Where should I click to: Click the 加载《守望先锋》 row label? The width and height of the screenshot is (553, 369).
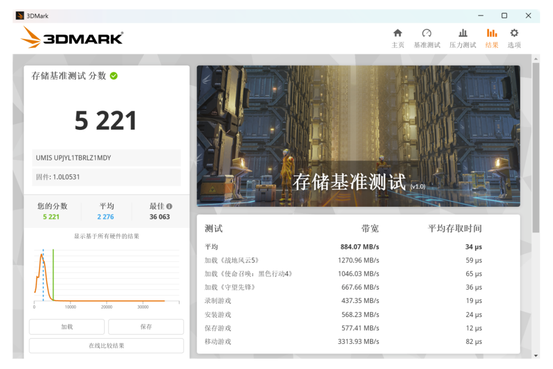point(230,287)
